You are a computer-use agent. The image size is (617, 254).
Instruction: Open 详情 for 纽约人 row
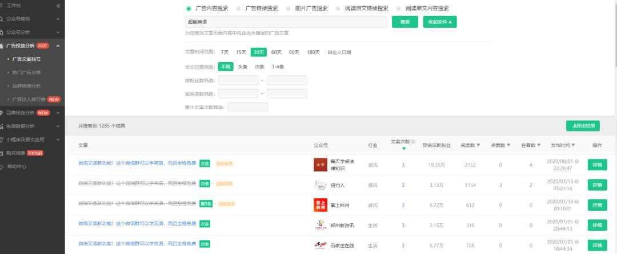pos(598,185)
